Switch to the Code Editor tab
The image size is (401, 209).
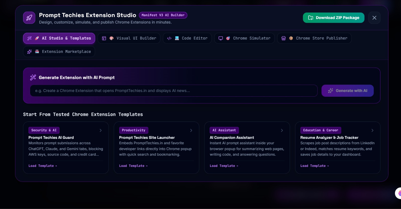[187, 38]
